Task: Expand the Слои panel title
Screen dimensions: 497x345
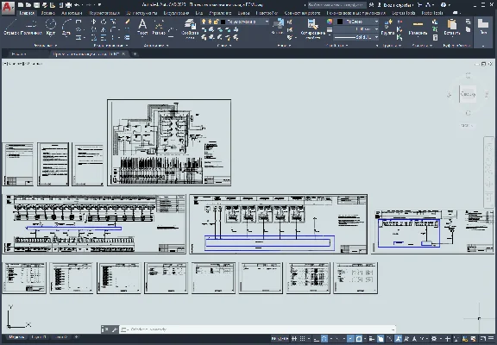Action: click(224, 46)
